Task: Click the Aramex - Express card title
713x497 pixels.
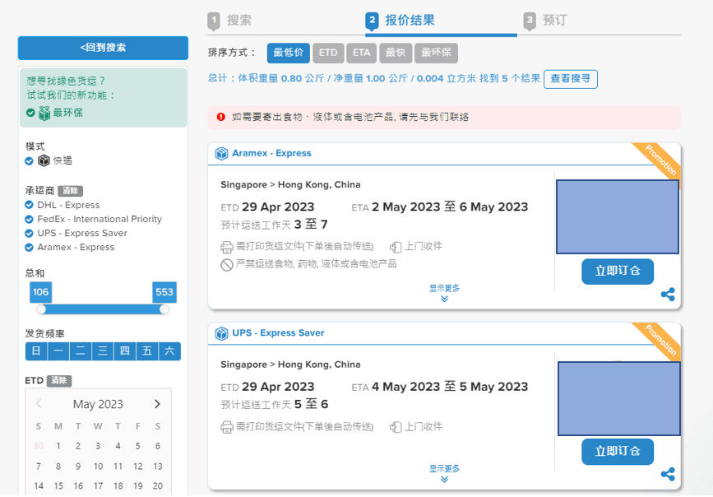Action: click(x=271, y=153)
